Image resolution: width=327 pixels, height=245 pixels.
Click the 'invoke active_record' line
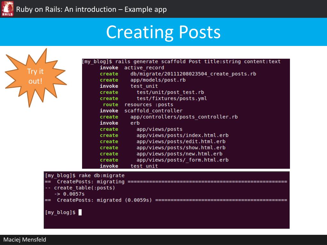tap(132, 68)
